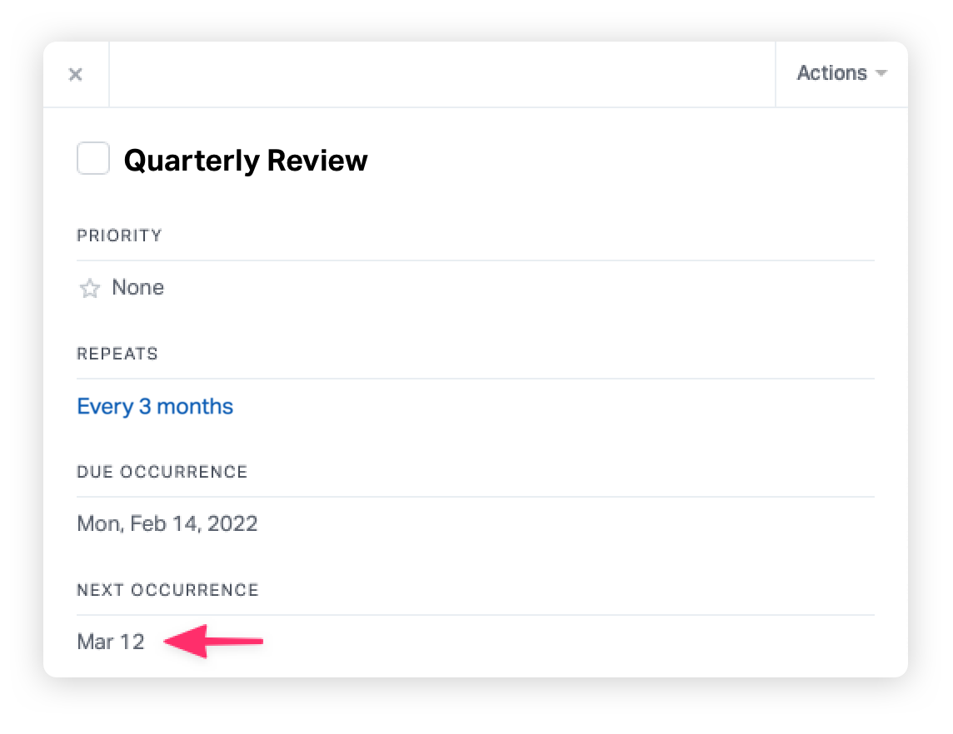Close the task detail panel with X

pyautogui.click(x=75, y=75)
